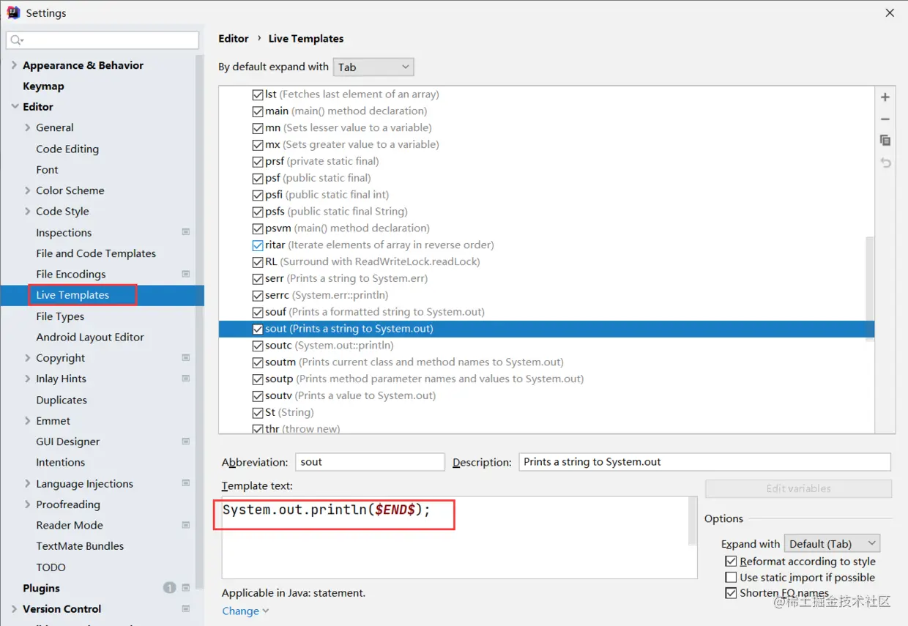Click the Remove template minus icon
The image size is (908, 626).
[x=885, y=119]
